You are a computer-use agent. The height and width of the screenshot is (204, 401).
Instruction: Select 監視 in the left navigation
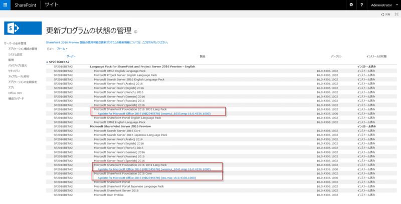point(11,60)
